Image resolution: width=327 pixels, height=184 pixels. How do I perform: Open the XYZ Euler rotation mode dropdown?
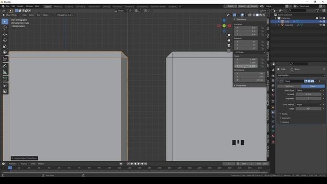pyautogui.click(x=250, y=52)
